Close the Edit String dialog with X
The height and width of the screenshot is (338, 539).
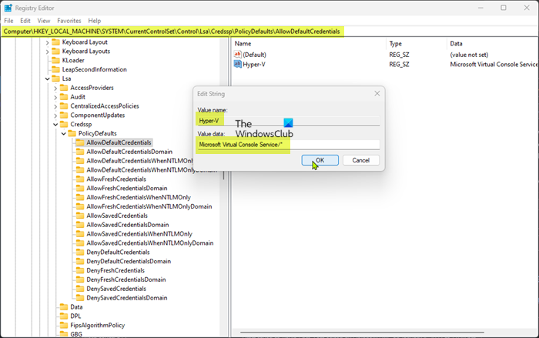tap(377, 93)
